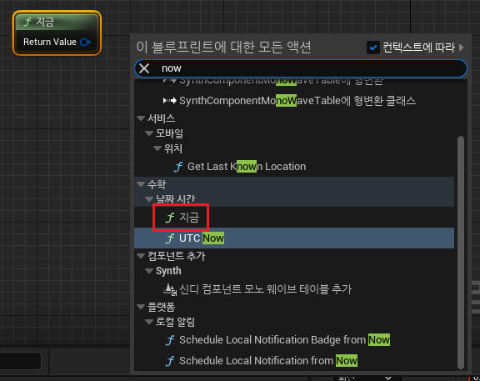Open the arrow beside 컨텍스트에 따라
Image resolution: width=480 pixels, height=381 pixels.
click(x=462, y=48)
